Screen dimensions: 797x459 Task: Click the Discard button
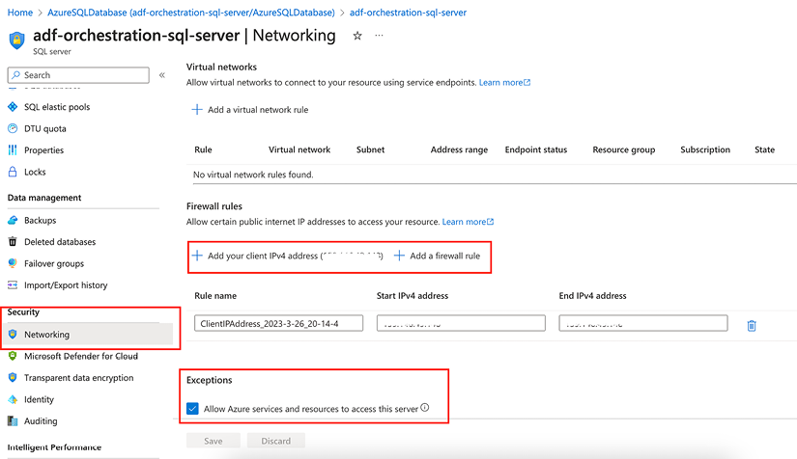[x=276, y=441]
